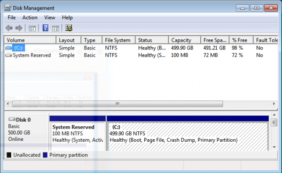Select the System Reserved volume row

pos(141,55)
